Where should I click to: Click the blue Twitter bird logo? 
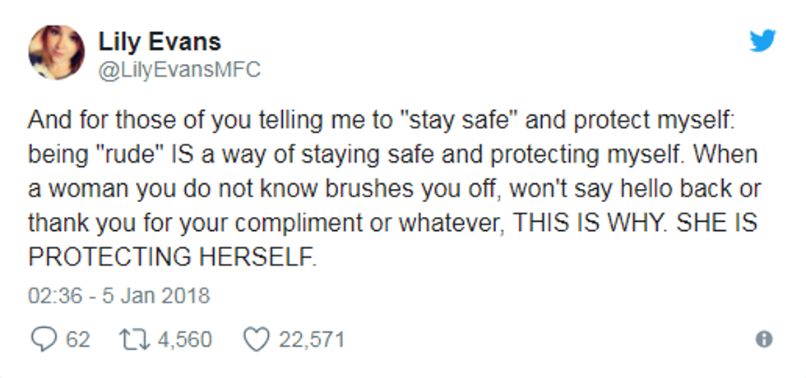762,40
